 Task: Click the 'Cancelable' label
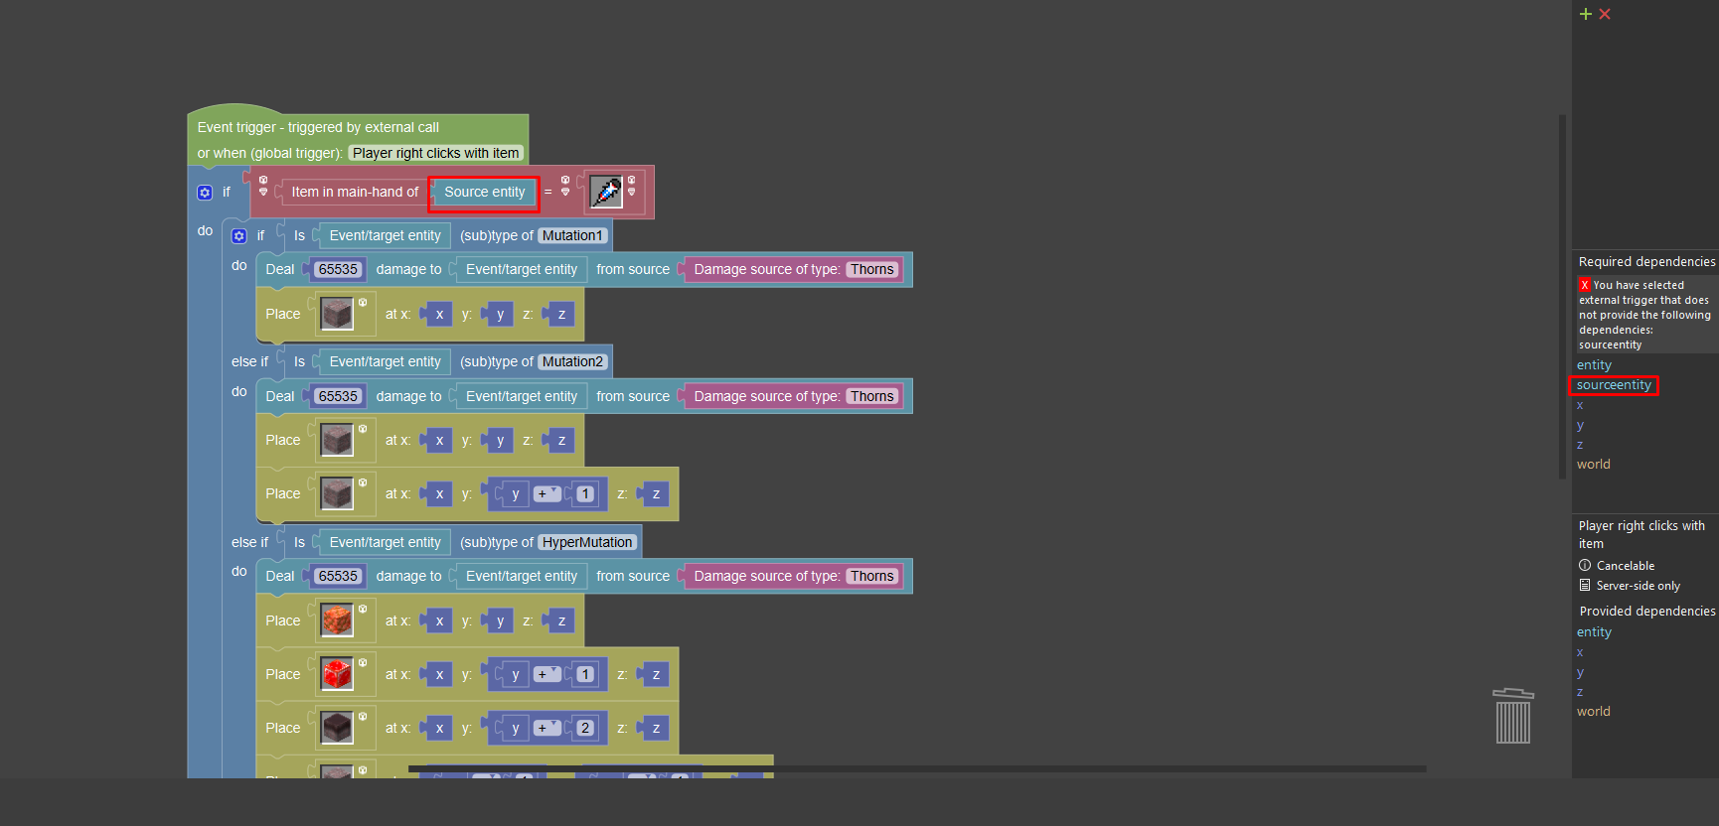1626,566
